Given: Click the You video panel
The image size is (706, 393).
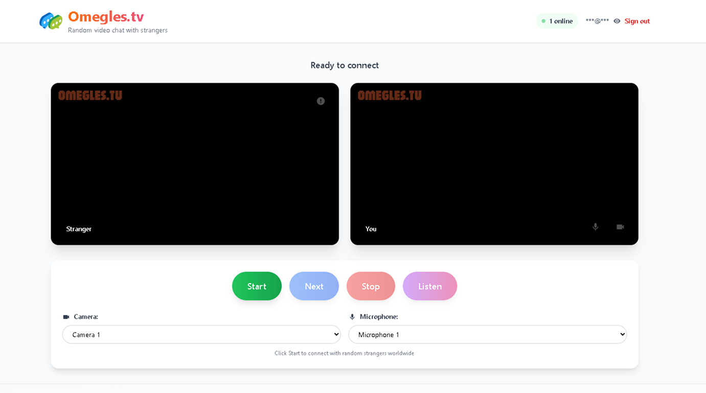Looking at the screenshot, I should point(494,164).
